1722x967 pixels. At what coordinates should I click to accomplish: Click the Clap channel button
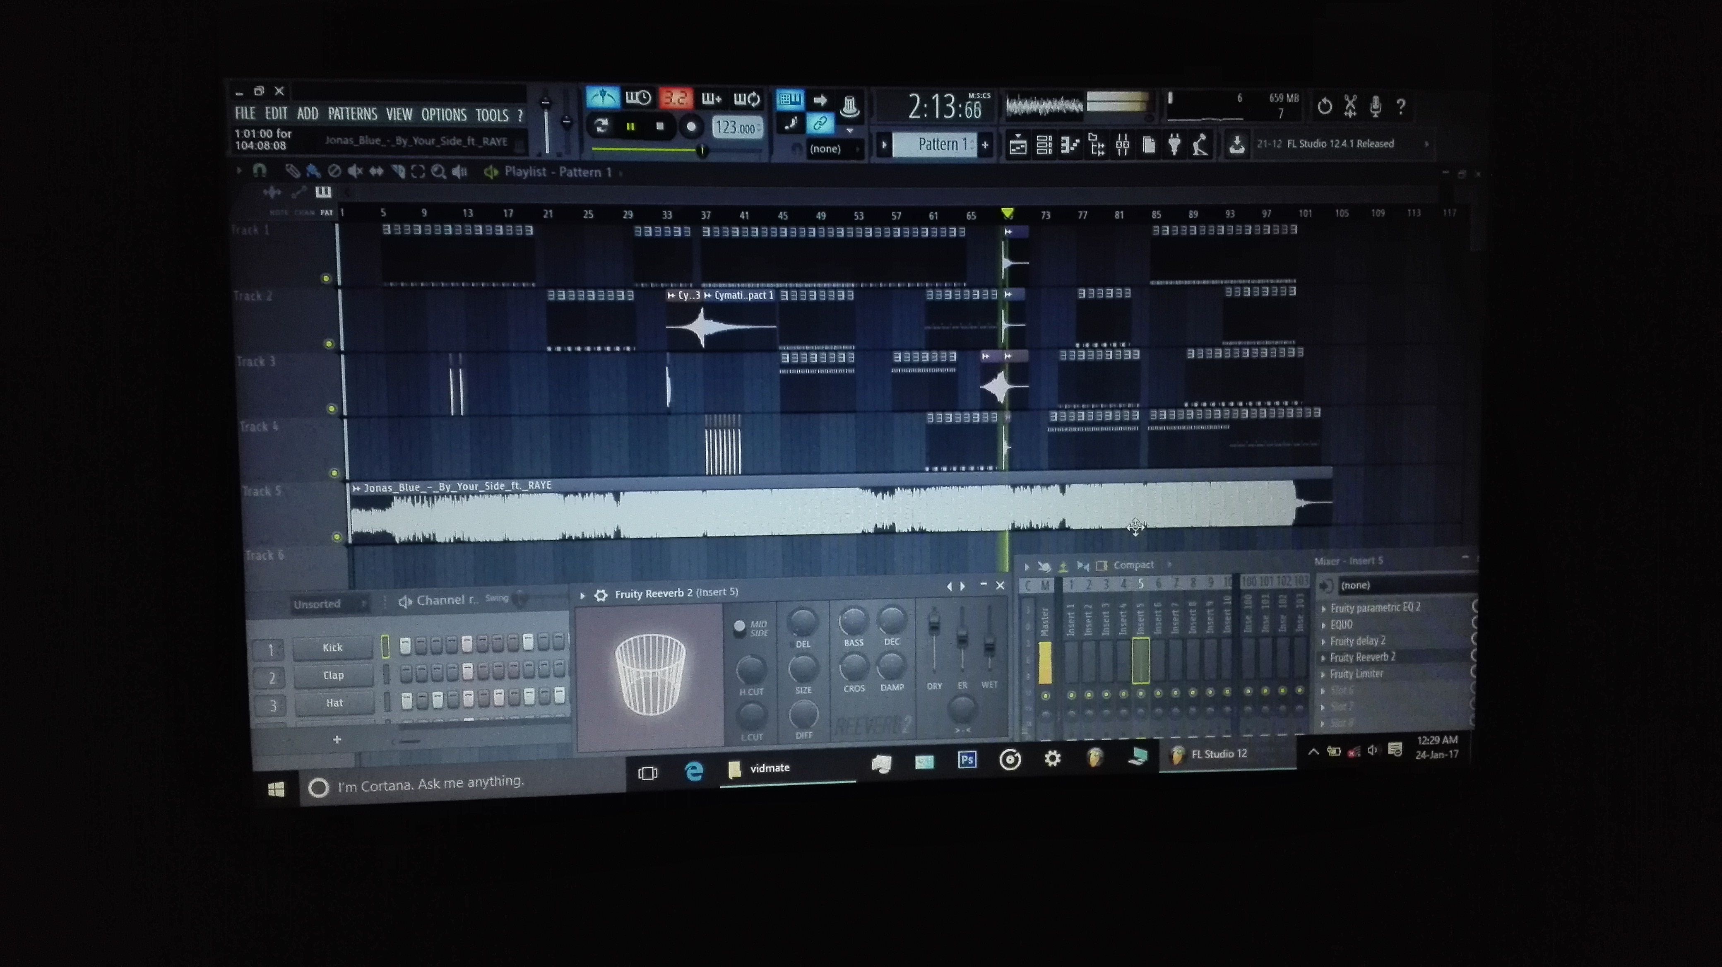pyautogui.click(x=334, y=676)
